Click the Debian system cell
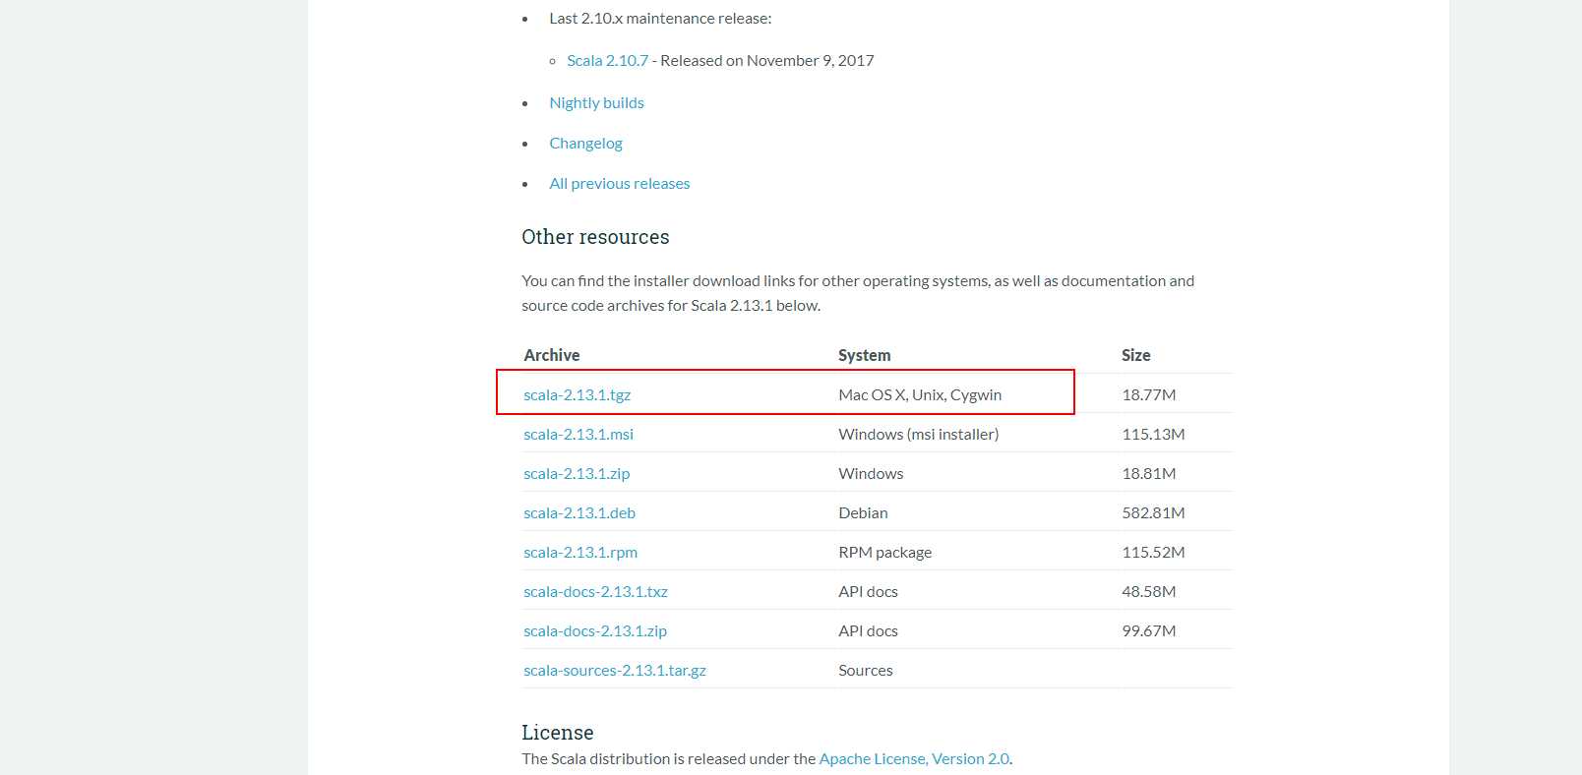 (863, 513)
